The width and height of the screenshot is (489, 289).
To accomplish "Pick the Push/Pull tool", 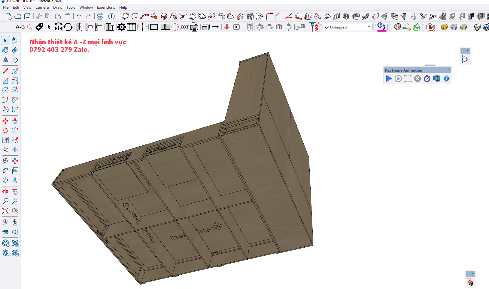I will 15,121.
